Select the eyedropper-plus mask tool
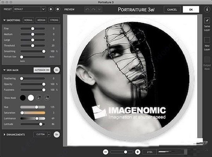This screenshot has width=212, height=157. tap(47, 98)
